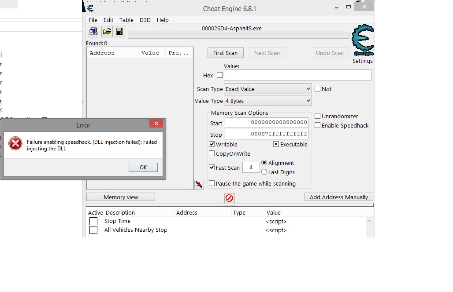Image resolution: width=453 pixels, height=292 pixels.
Task: Click the Cheat Engine title bar icon
Action: [x=90, y=8]
